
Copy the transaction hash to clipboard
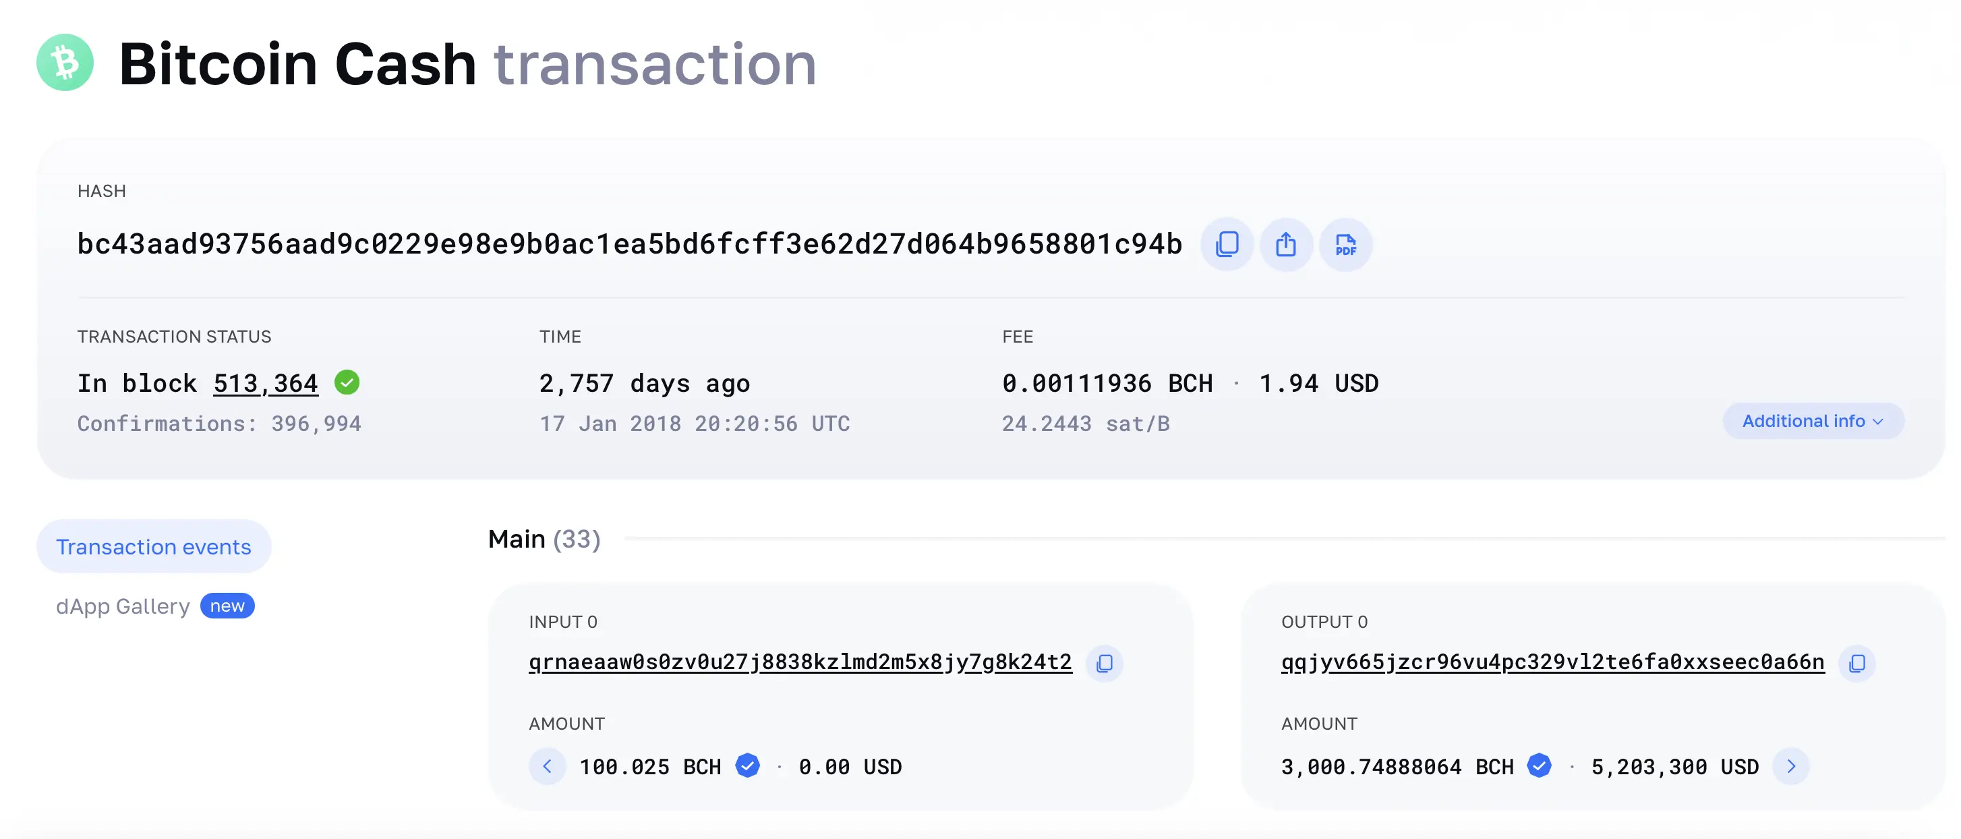[x=1227, y=244]
